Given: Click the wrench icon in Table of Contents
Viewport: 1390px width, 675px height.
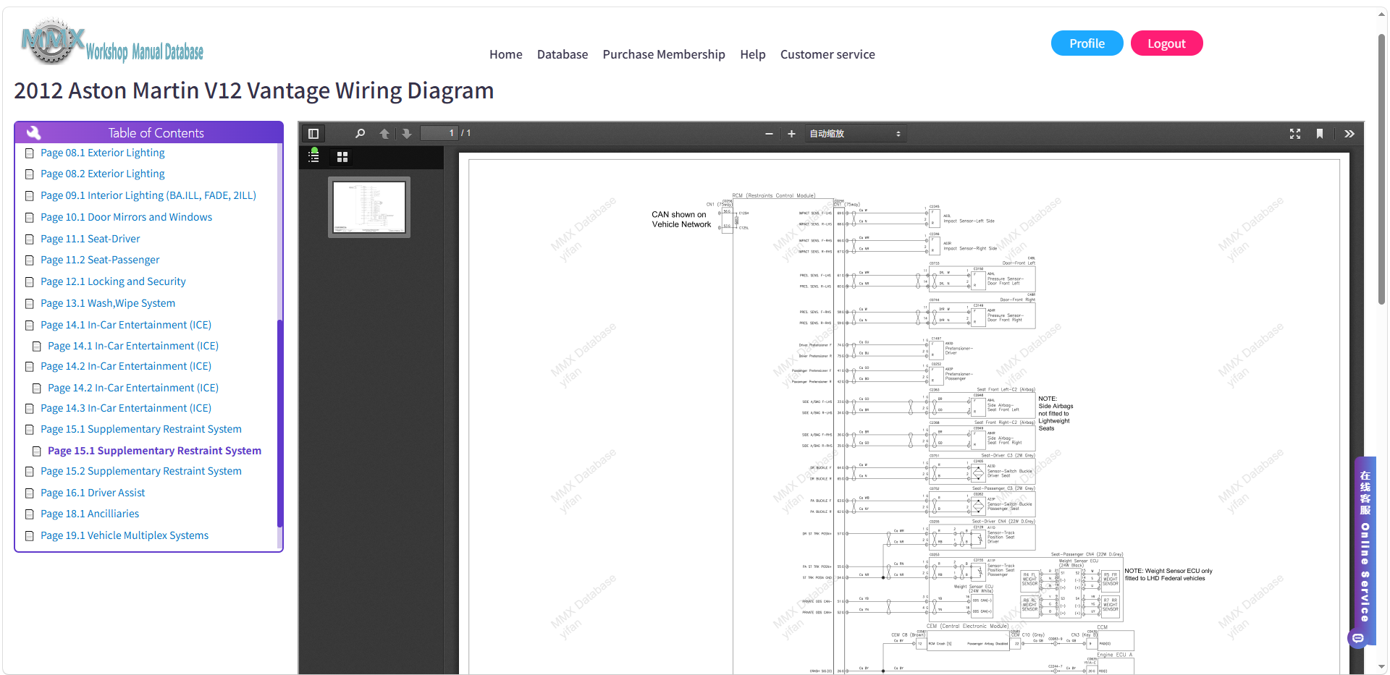Looking at the screenshot, I should tap(33, 132).
